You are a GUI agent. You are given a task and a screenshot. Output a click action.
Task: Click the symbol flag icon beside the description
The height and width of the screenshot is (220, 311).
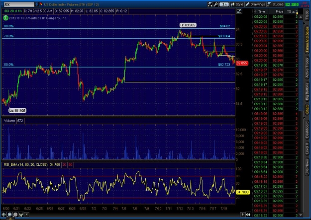coord(41,4)
